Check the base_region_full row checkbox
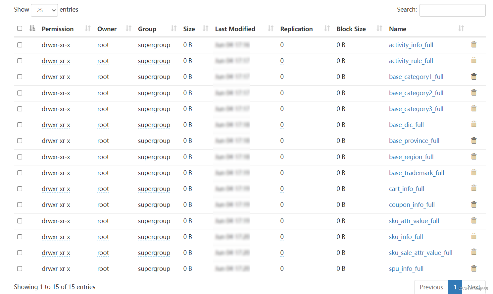Image resolution: width=493 pixels, height=294 pixels. (x=20, y=157)
